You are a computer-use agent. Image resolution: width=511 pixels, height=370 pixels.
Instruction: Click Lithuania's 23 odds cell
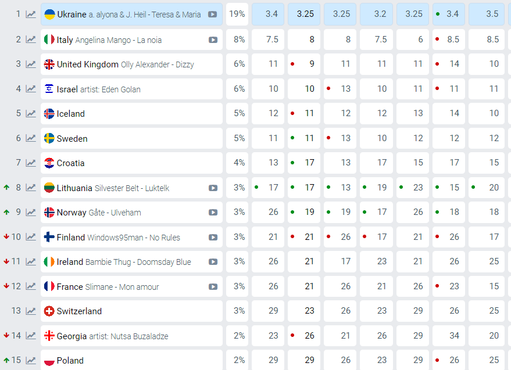tap(413, 188)
